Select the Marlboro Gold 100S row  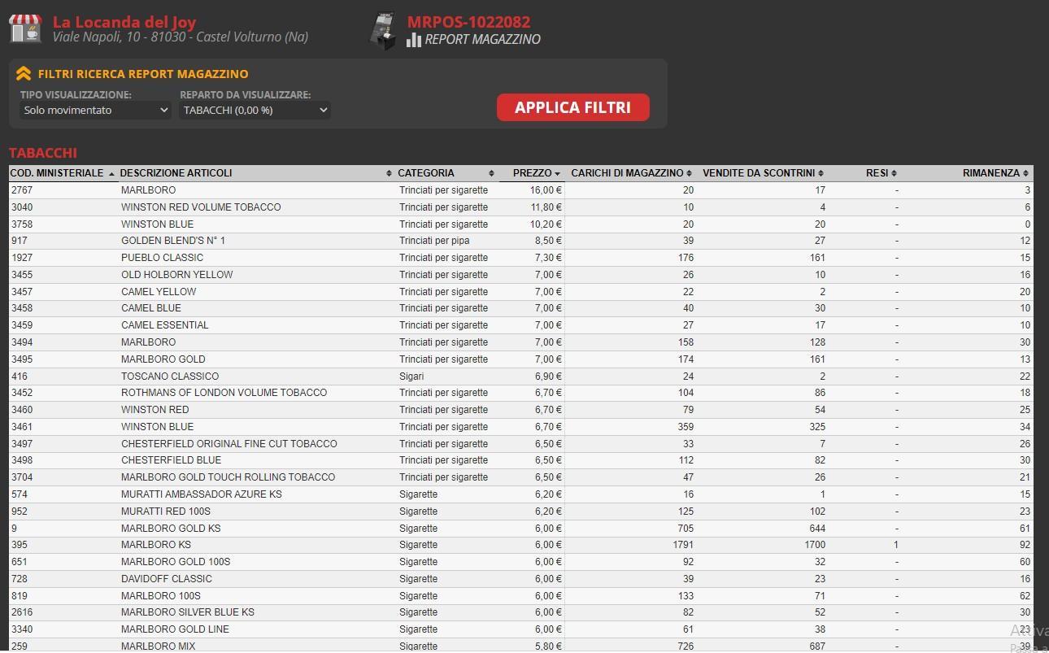[x=520, y=562]
